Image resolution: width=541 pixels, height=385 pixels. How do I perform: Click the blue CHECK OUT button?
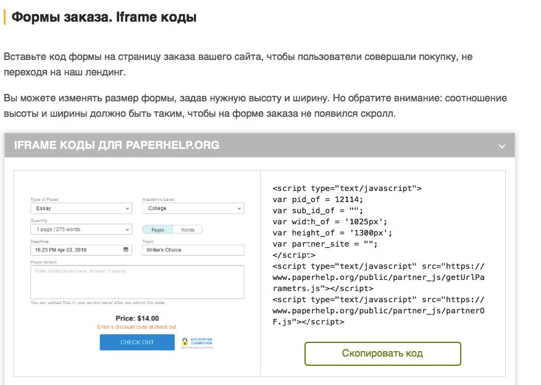click(x=137, y=342)
